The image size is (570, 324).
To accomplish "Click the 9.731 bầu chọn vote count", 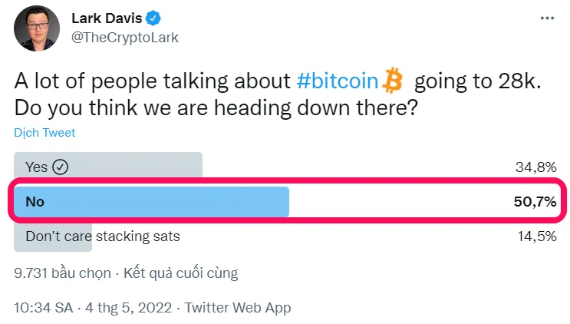I will coord(62,273).
